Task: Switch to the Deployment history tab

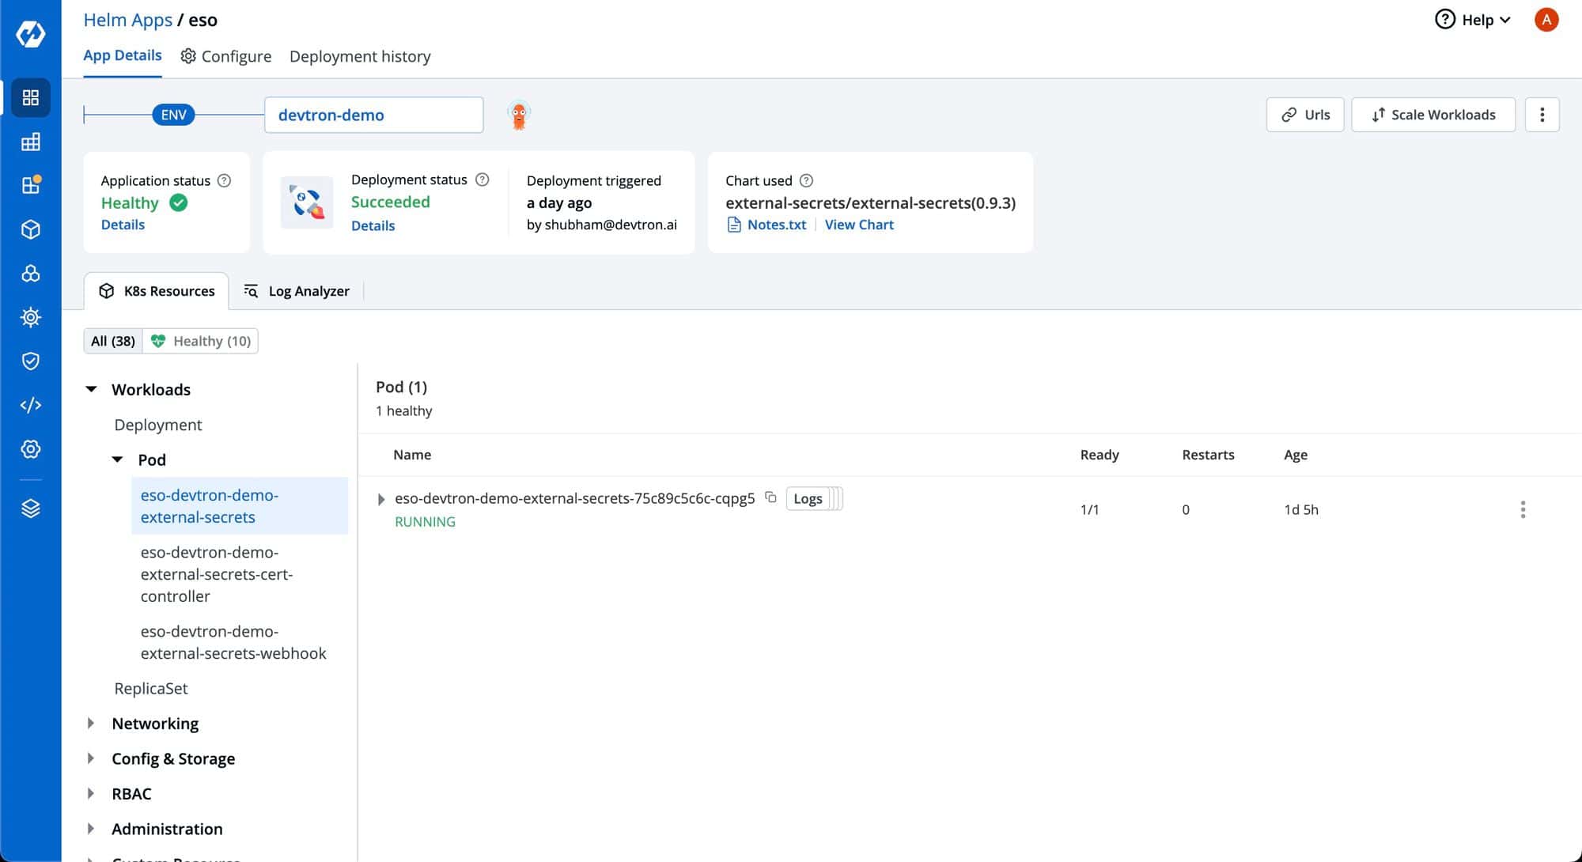Action: coord(359,56)
